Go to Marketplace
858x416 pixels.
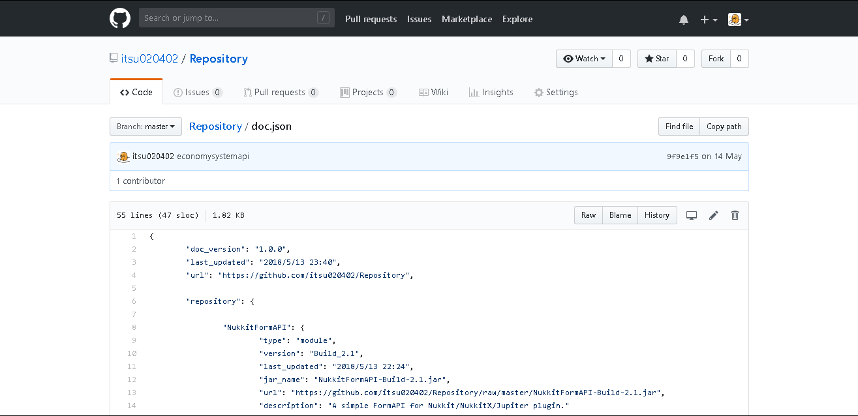(467, 19)
